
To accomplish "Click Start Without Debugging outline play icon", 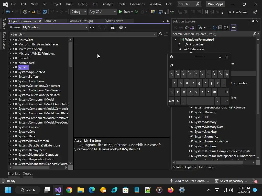I will 136,12.
